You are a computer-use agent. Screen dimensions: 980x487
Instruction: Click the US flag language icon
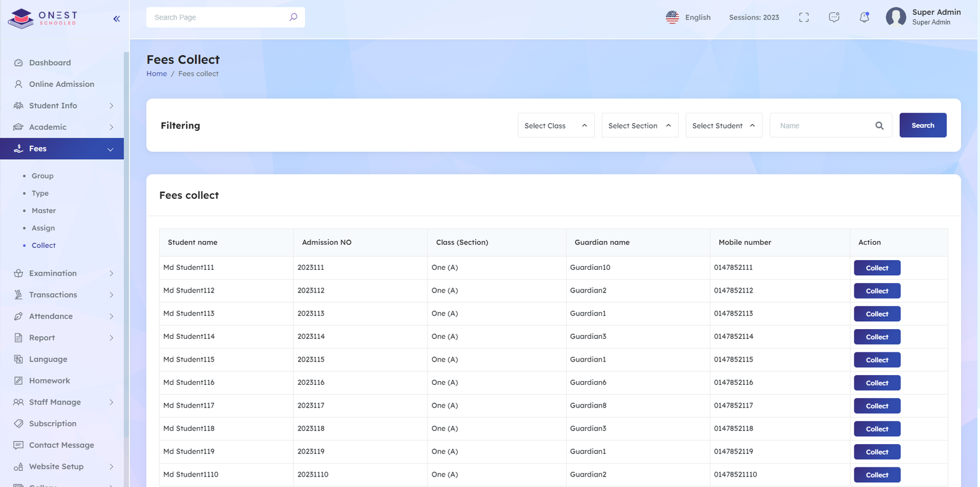(x=673, y=17)
